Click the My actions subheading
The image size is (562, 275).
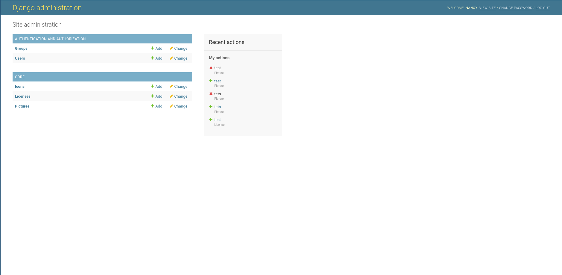219,58
